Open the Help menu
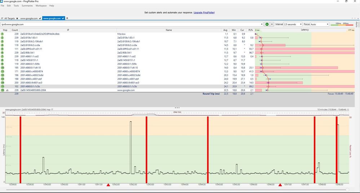Viewport: 360px width, 193px height. click(52, 6)
